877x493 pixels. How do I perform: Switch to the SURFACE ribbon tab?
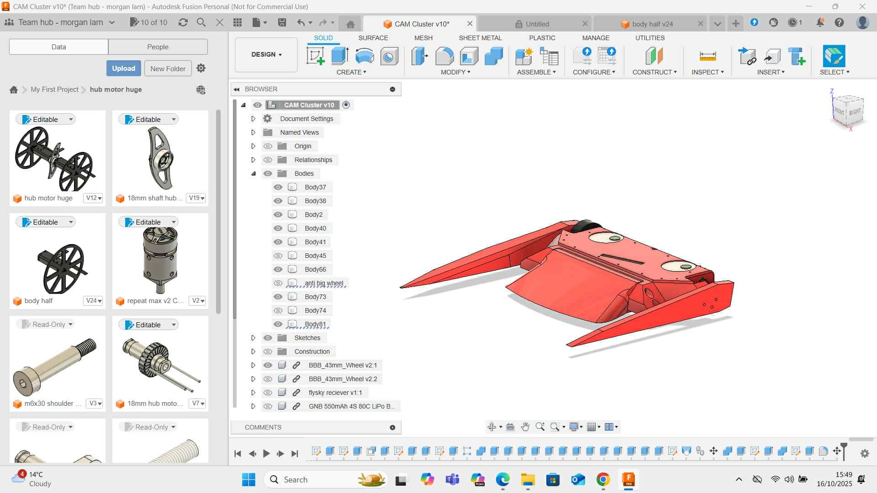click(x=373, y=38)
